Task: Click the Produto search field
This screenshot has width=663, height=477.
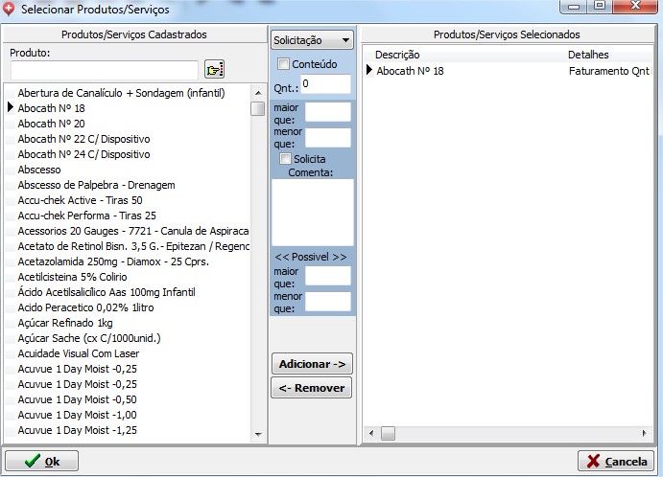Action: pos(104,70)
